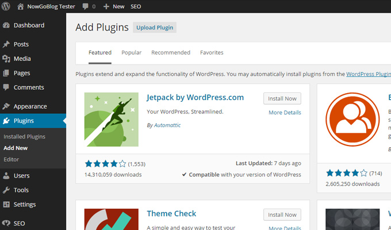Click the SEO icon in sidebar
The height and width of the screenshot is (230, 391).
pyautogui.click(x=6, y=223)
